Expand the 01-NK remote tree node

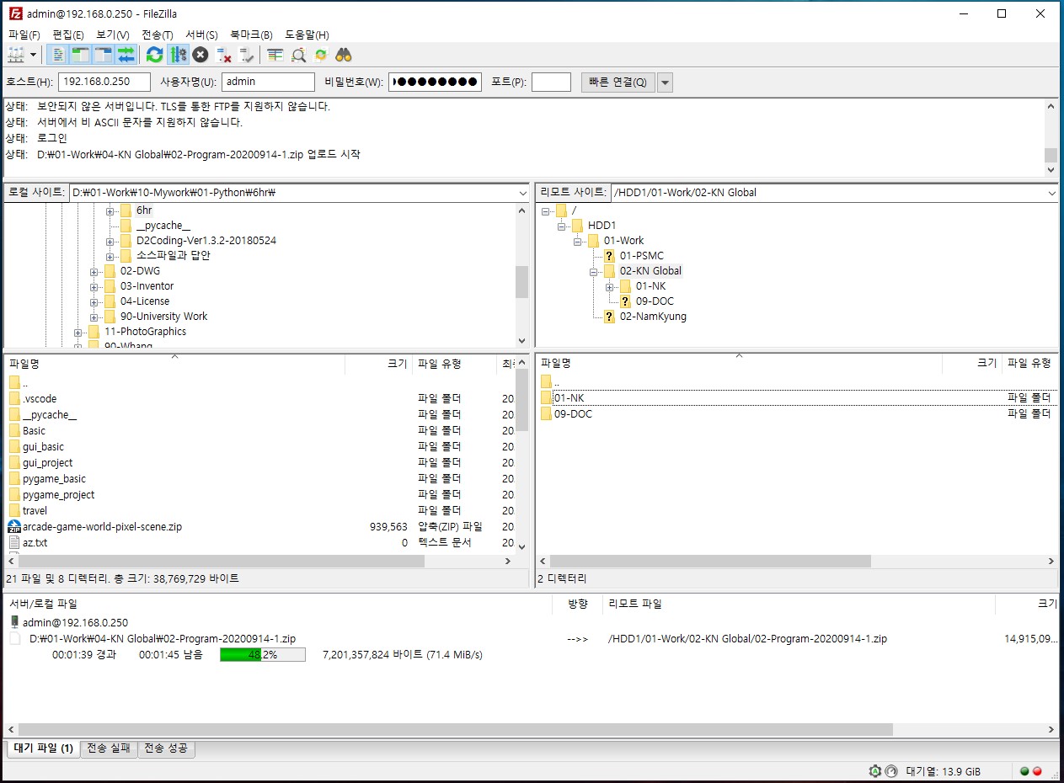tap(610, 286)
